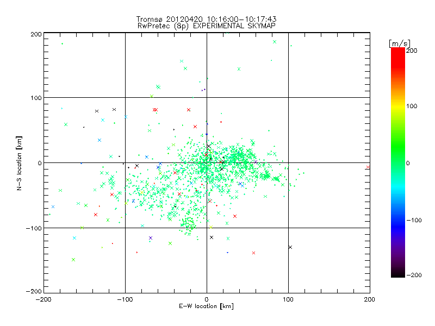Click the colorbar tick label "-100"

click(x=414, y=220)
